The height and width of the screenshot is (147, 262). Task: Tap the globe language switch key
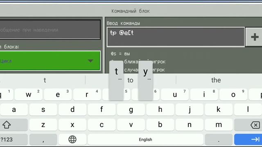pos(72,139)
